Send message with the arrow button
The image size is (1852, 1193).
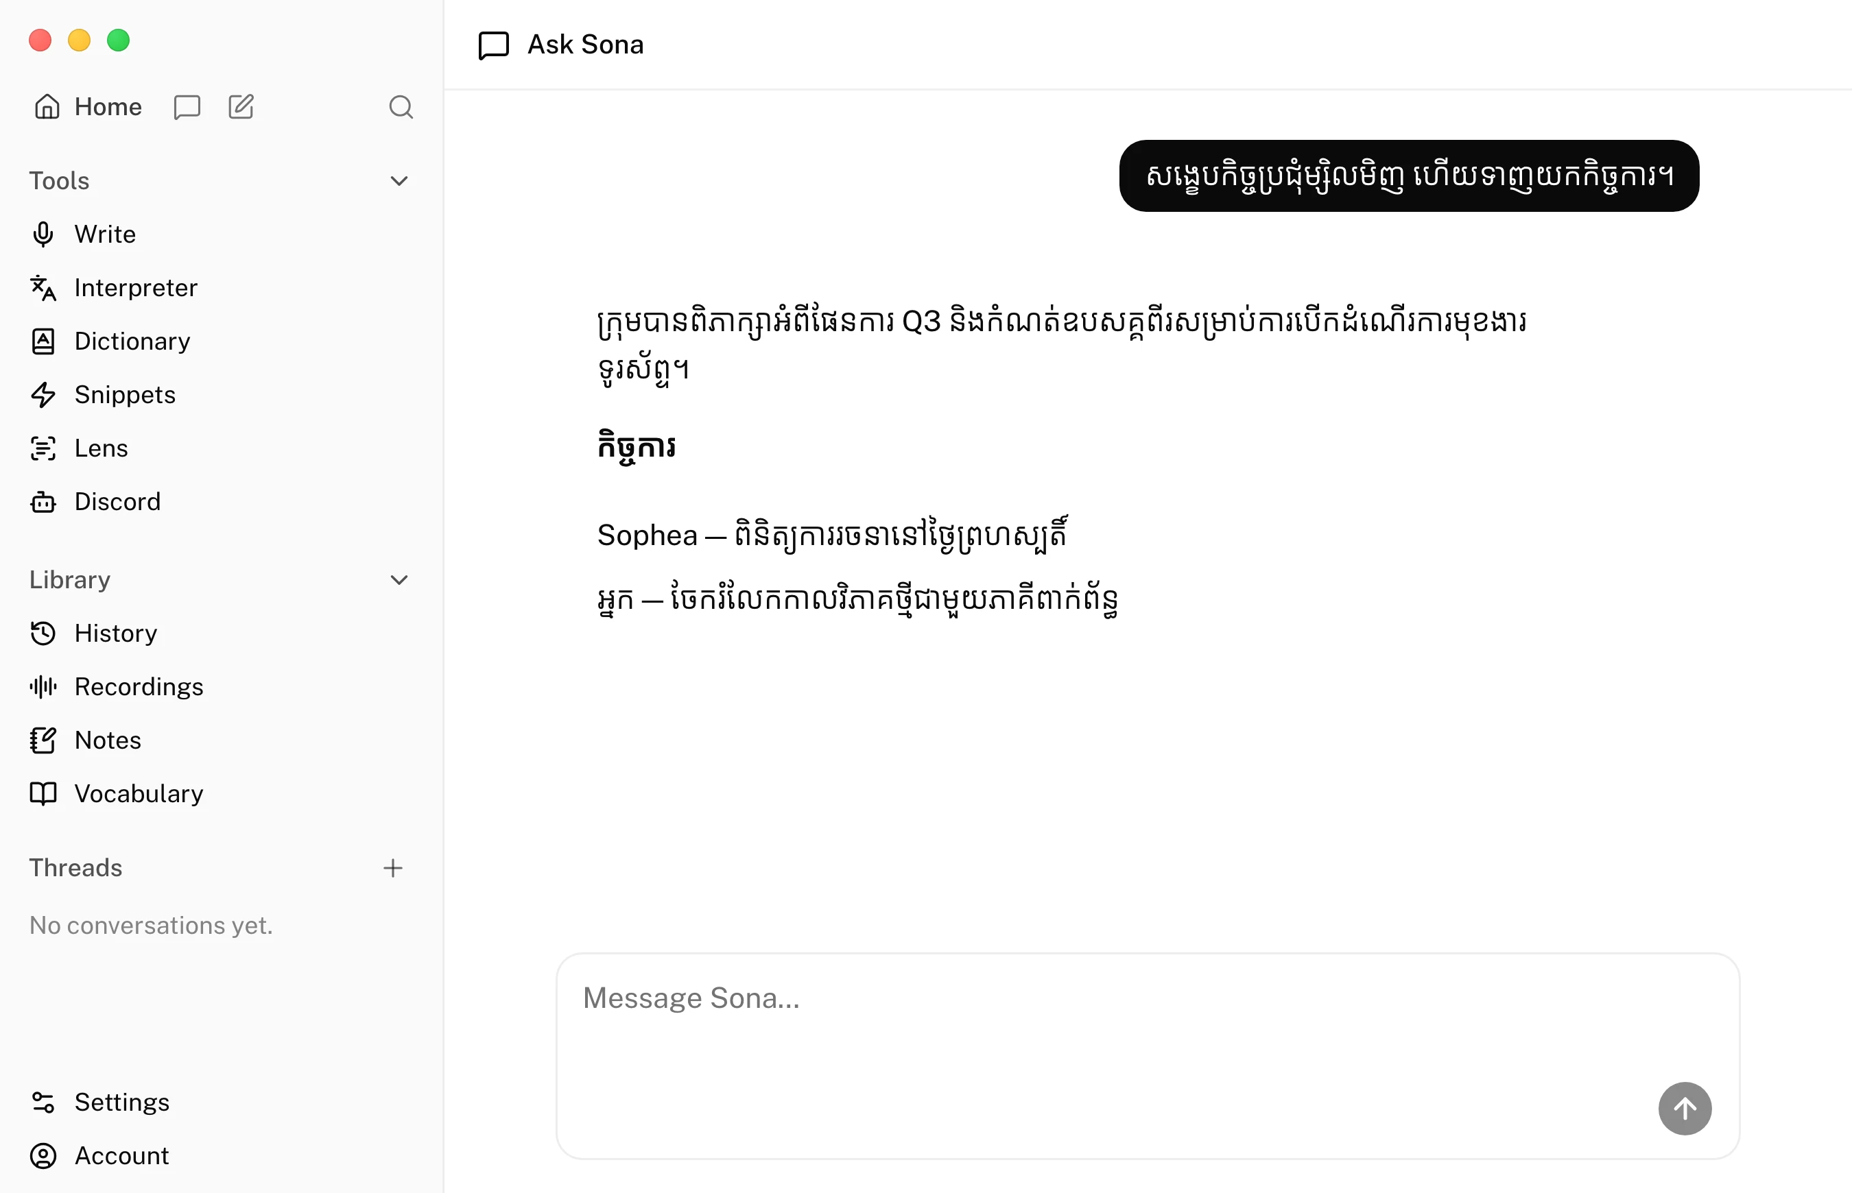click(1685, 1108)
